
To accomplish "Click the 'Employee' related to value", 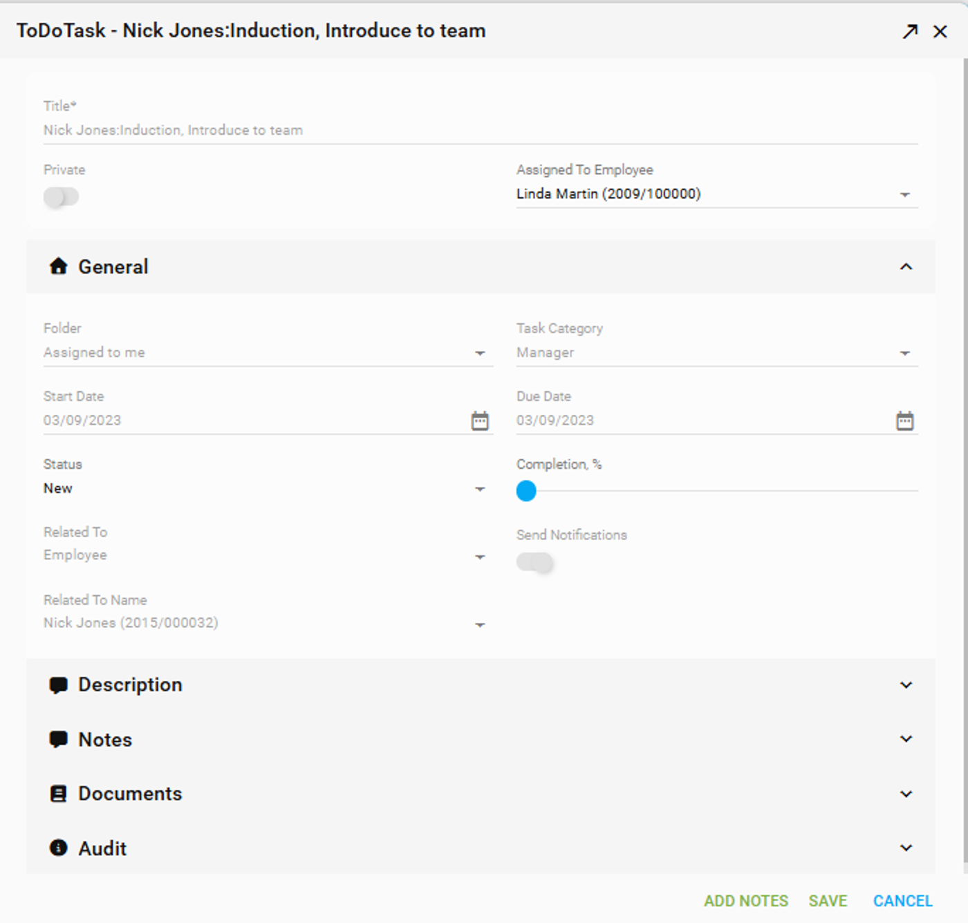I will click(x=75, y=555).
